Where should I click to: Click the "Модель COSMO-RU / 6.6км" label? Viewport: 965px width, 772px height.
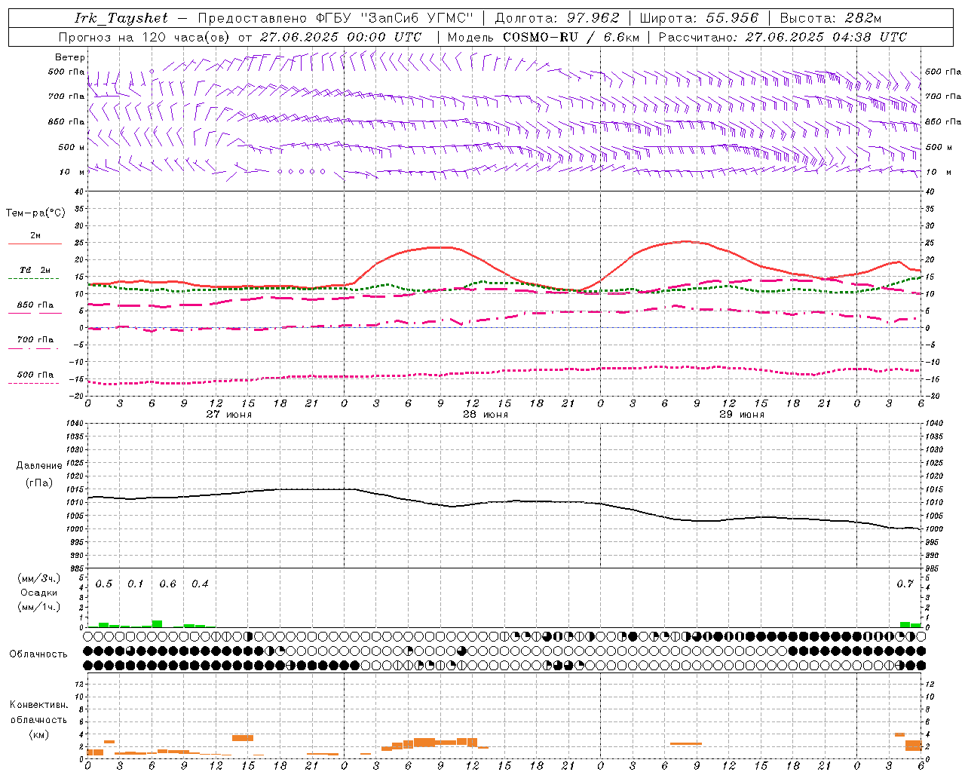544,37
